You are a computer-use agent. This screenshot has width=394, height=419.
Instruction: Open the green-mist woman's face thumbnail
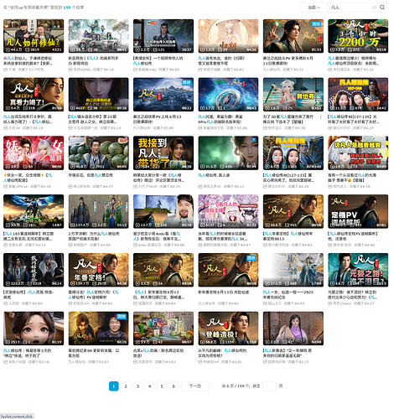[228, 153]
